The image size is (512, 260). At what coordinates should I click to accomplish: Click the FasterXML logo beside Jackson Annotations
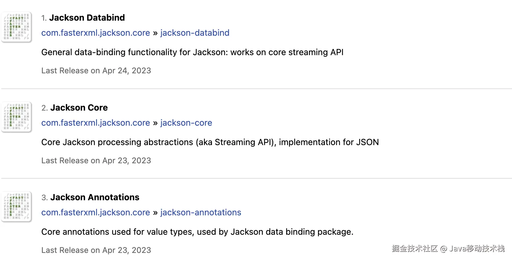[17, 206]
